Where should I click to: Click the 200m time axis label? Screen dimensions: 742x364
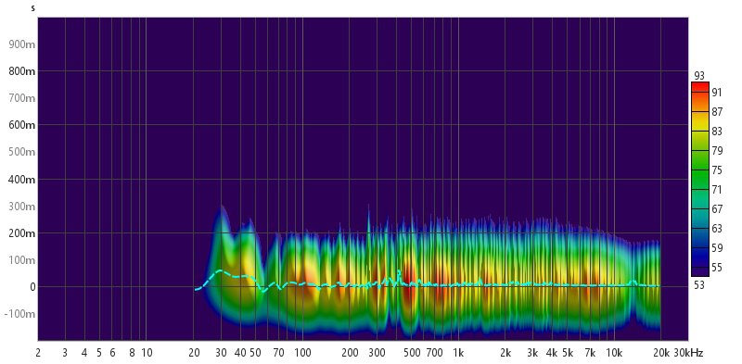coord(22,233)
